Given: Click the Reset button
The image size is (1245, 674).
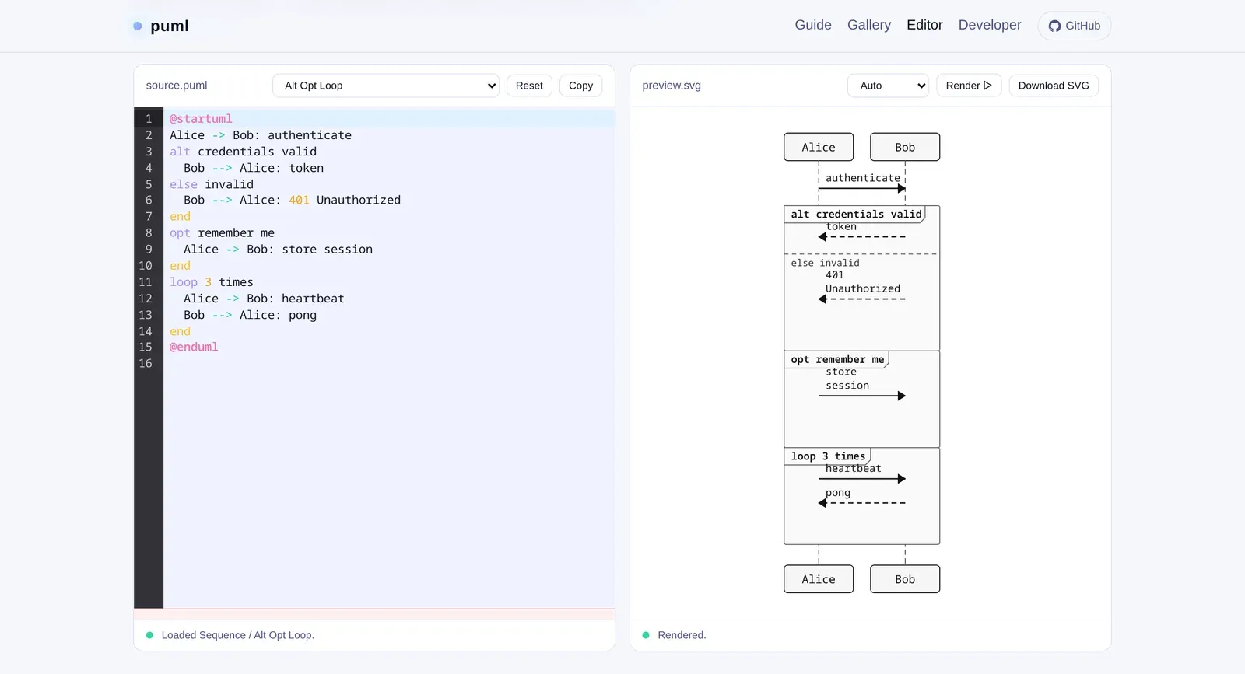Looking at the screenshot, I should (x=529, y=86).
